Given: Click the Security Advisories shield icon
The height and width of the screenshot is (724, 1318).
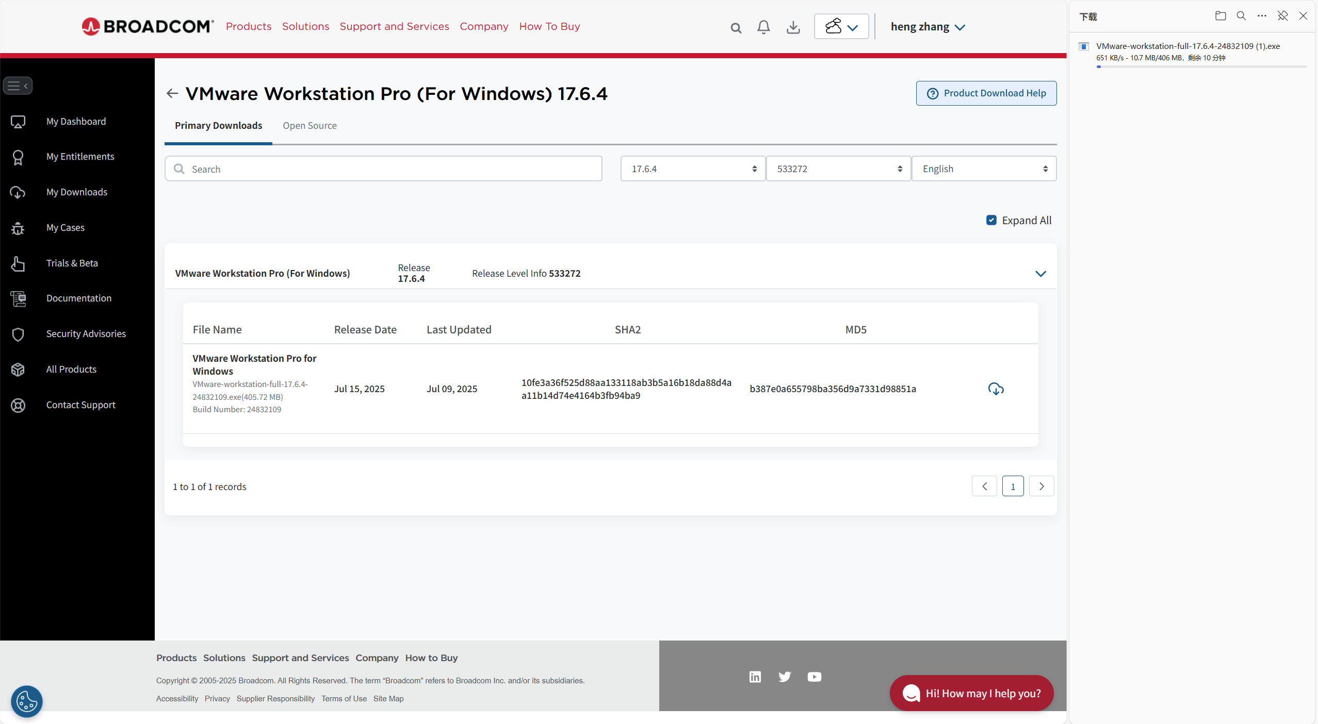Looking at the screenshot, I should [18, 334].
